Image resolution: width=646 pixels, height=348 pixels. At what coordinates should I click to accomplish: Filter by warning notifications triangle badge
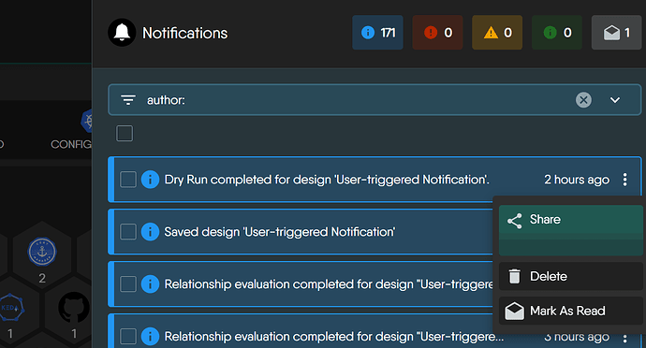pos(497,33)
